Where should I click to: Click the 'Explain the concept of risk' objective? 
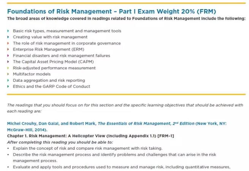click(x=88, y=148)
